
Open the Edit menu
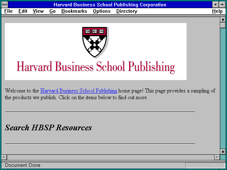23,11
